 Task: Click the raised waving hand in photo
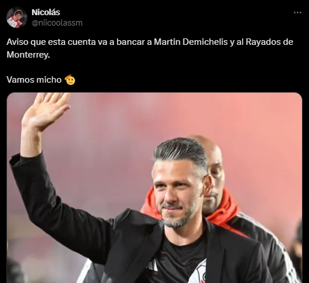pyautogui.click(x=46, y=111)
